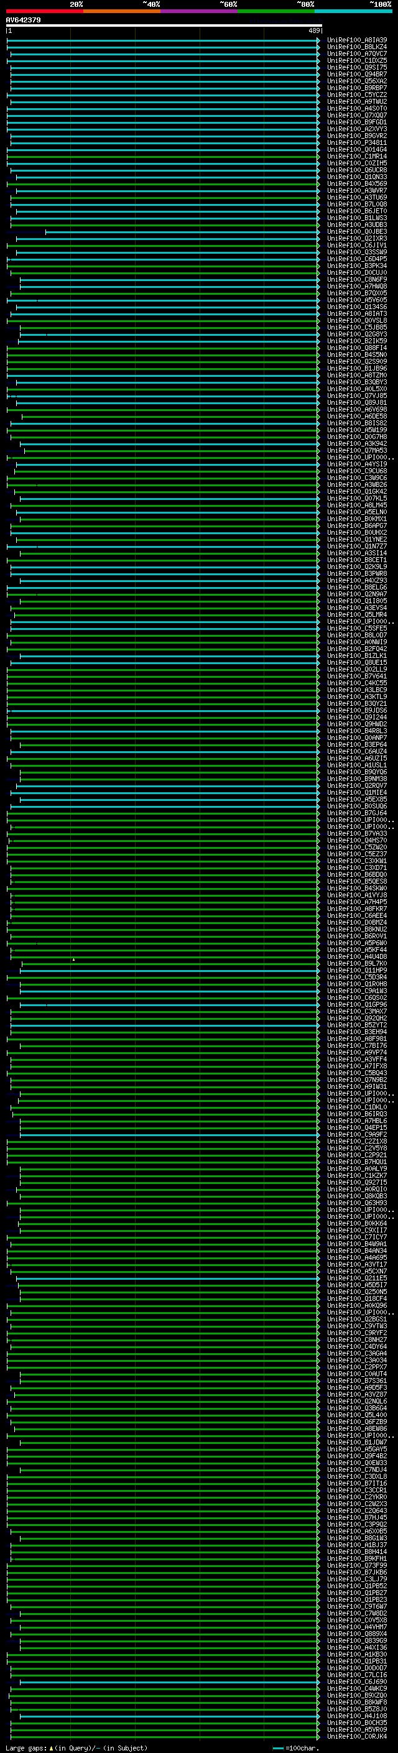398x1753 pixels.
Task: Click the white query sequence bar
Action: 164,26
